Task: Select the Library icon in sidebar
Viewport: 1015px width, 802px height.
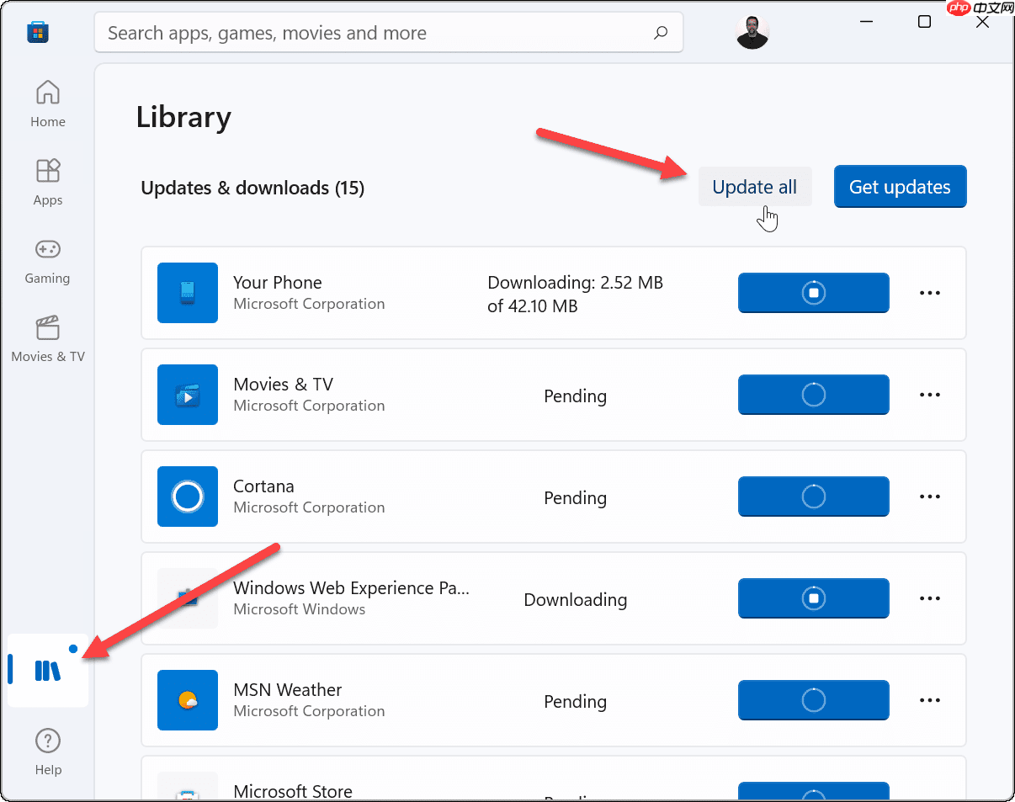Action: pos(48,670)
